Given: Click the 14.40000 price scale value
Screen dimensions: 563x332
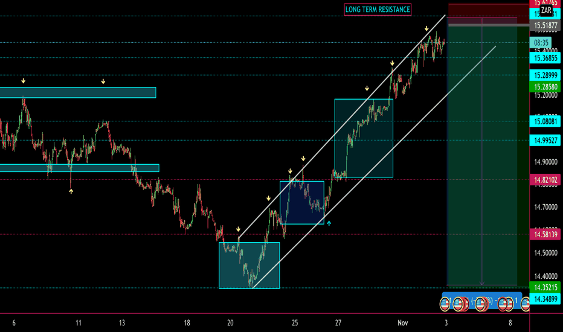Looking at the screenshot, I should tap(545, 276).
